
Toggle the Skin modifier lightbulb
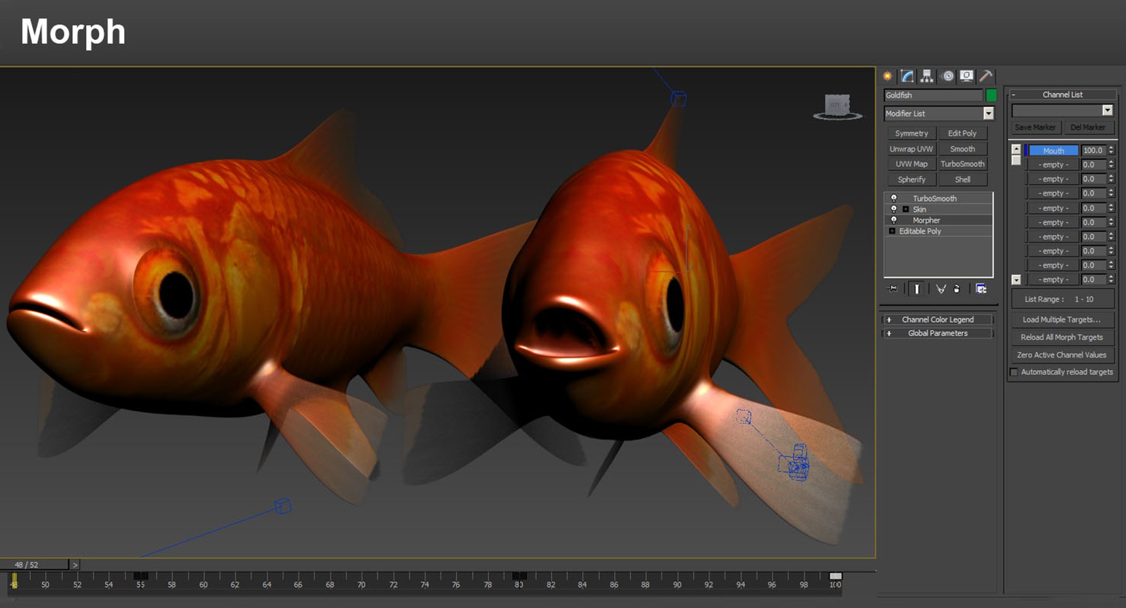pyautogui.click(x=894, y=209)
